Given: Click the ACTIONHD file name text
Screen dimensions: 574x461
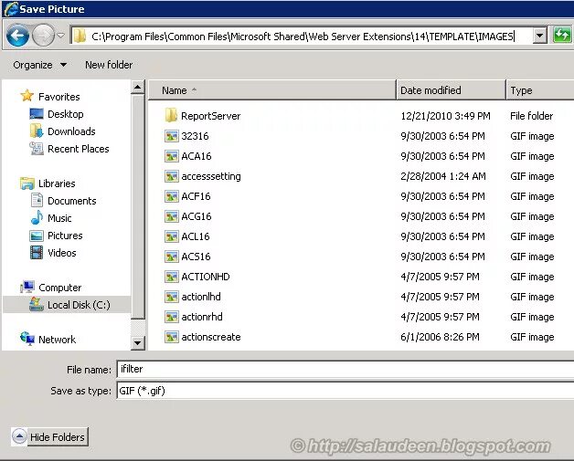Looking at the screenshot, I should [x=206, y=277].
